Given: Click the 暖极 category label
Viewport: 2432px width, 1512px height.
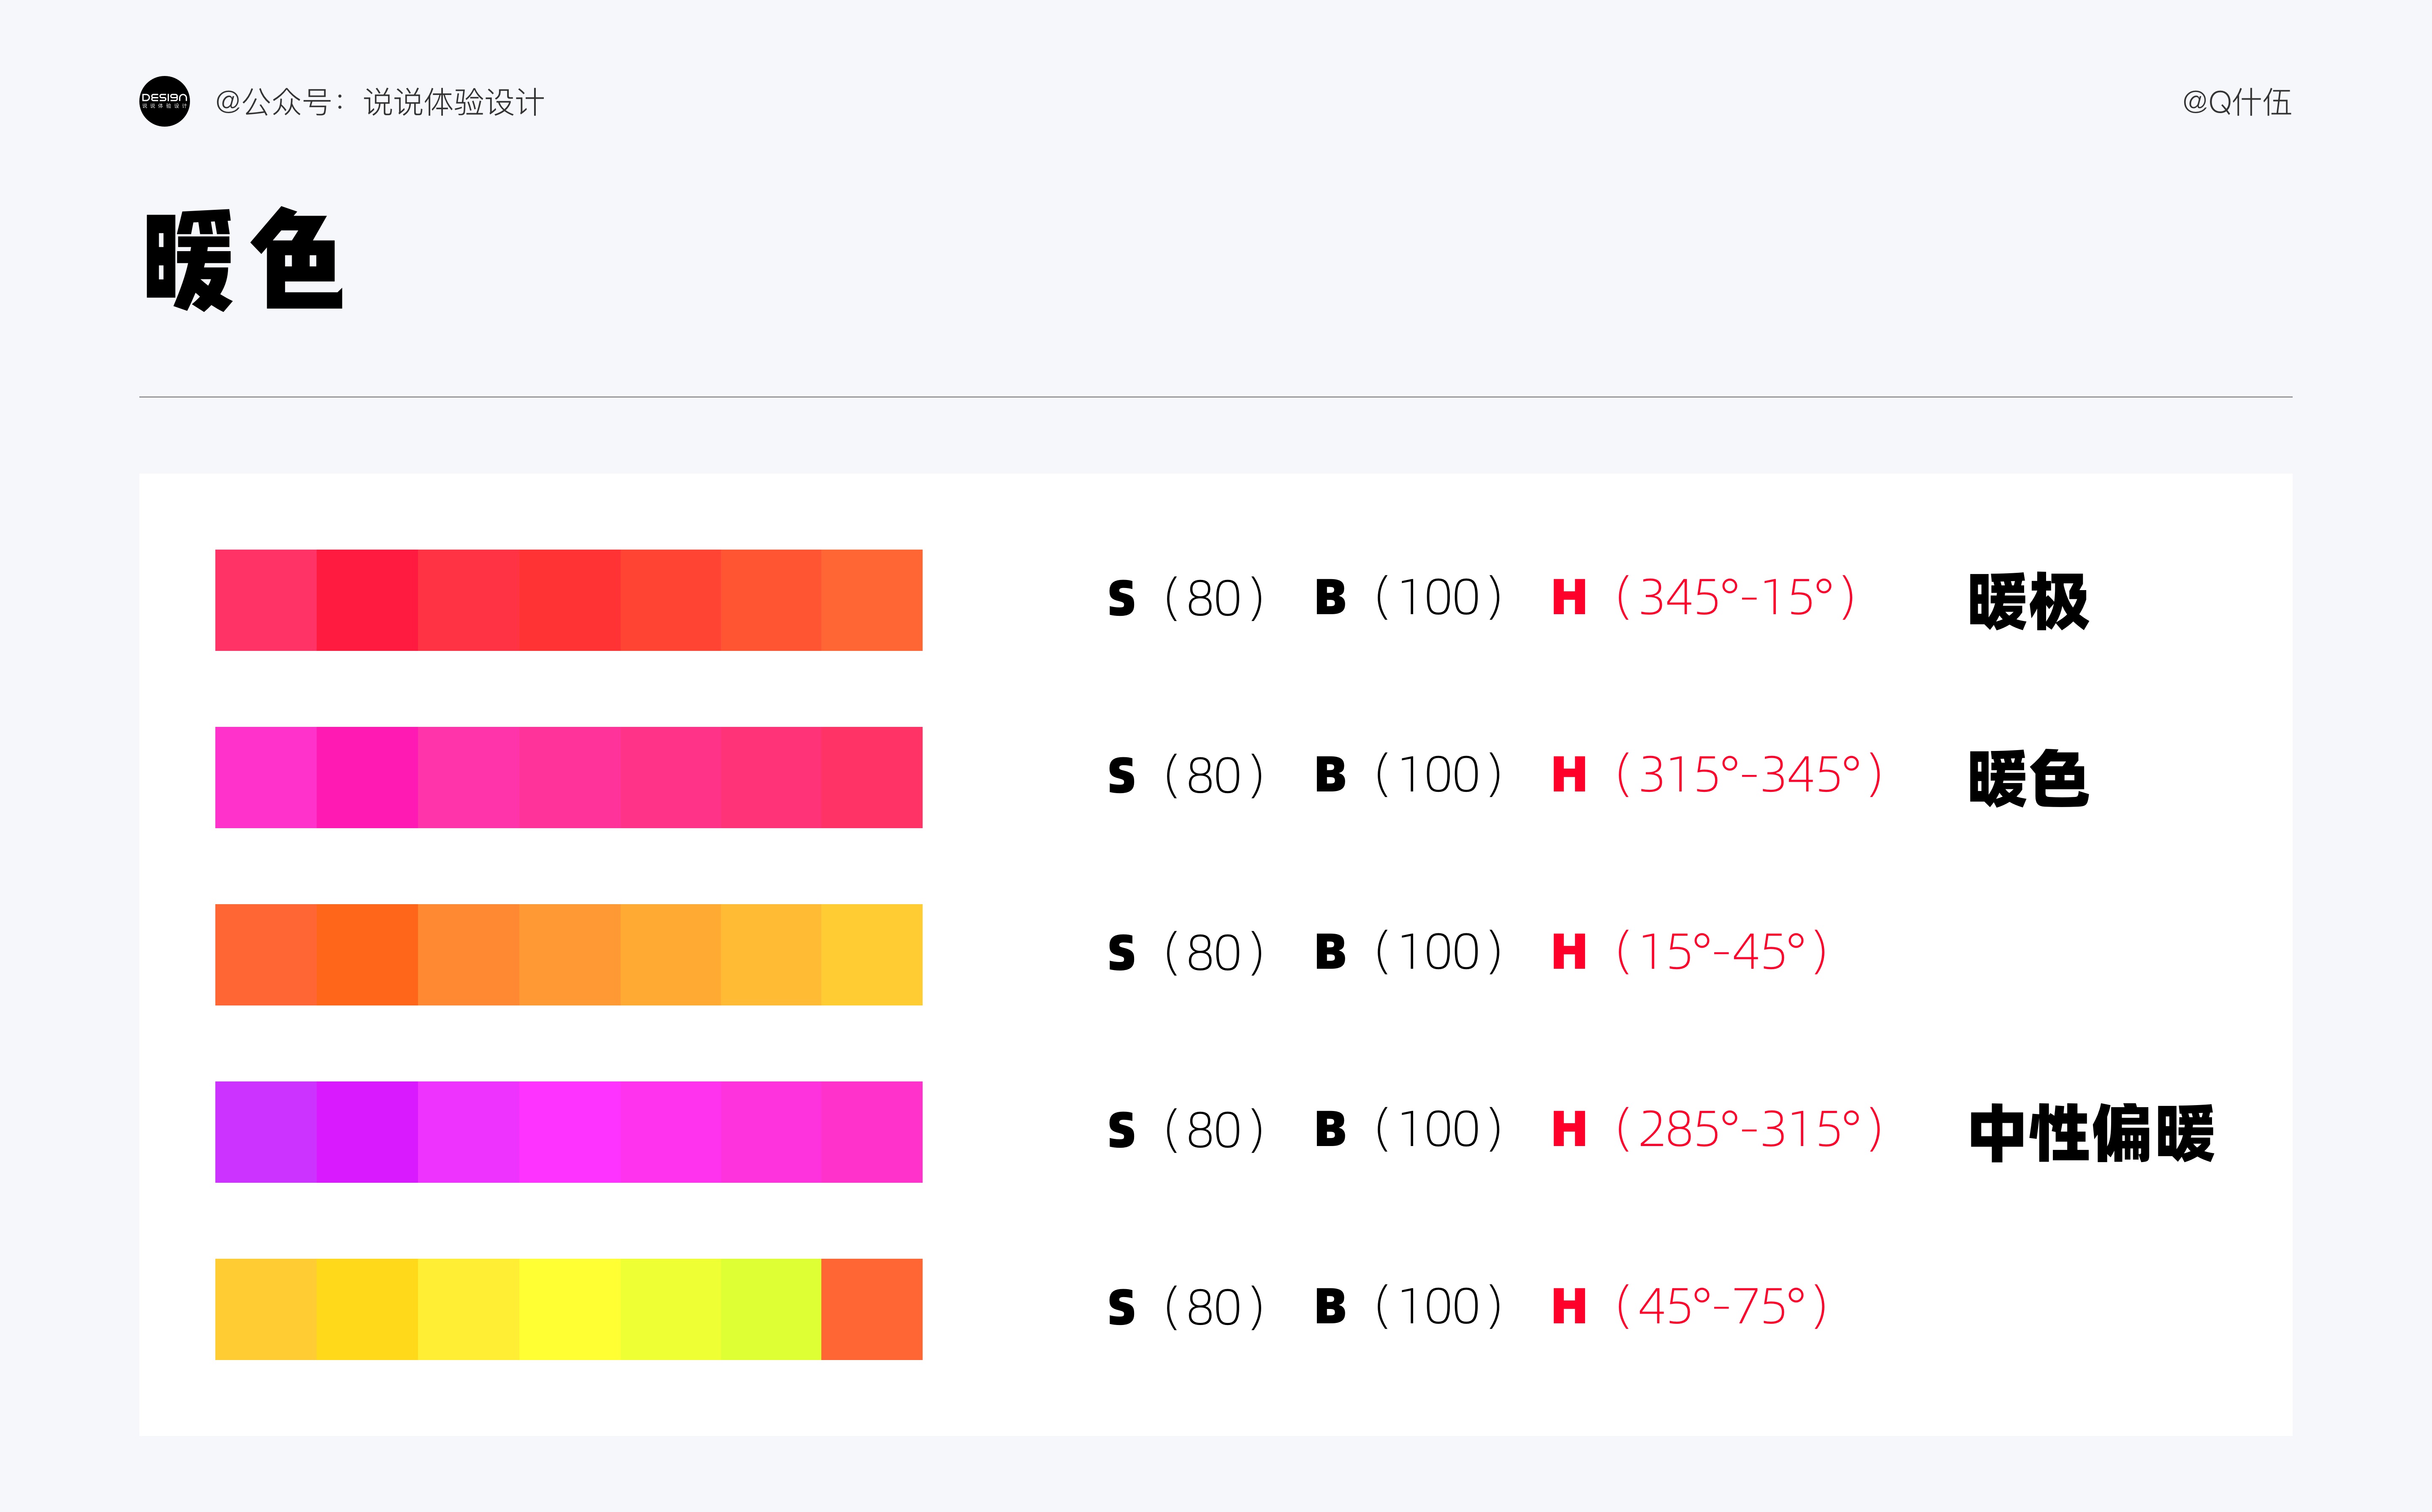Looking at the screenshot, I should (x=2028, y=601).
